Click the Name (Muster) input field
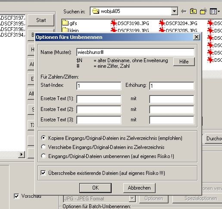 point(135,52)
